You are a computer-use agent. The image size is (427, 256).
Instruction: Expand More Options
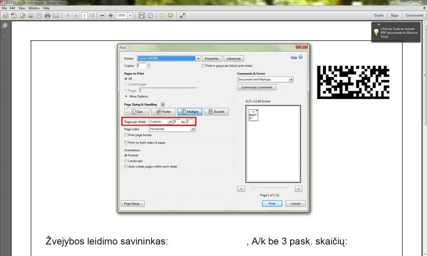[x=136, y=97]
